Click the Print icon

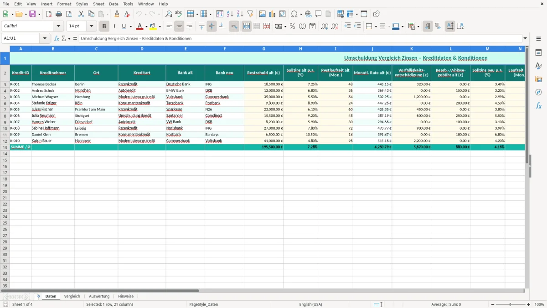(59, 14)
